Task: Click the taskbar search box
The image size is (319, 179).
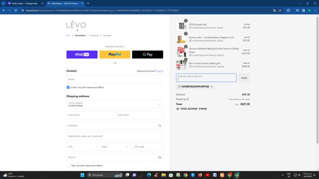Action: [105, 175]
